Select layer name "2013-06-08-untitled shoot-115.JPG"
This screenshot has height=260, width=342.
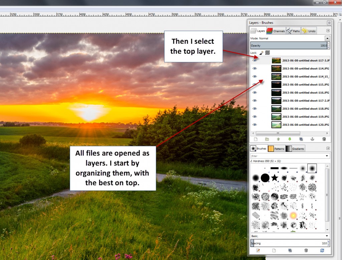pos(306,85)
